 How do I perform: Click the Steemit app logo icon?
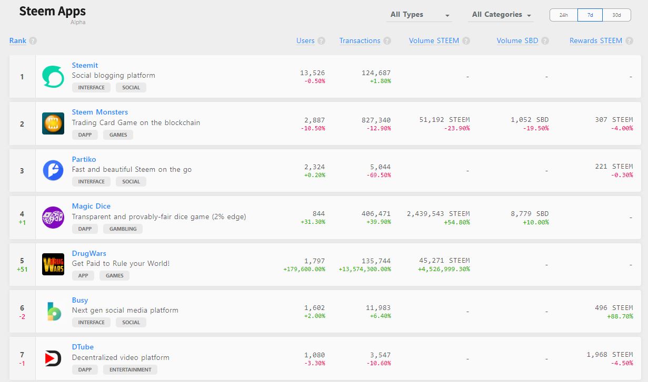53,77
